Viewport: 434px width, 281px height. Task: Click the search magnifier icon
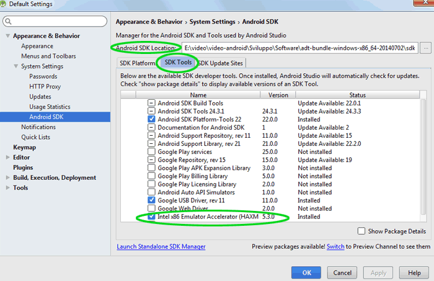8,21
